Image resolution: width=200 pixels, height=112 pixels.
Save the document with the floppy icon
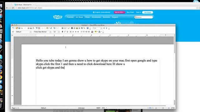tap(19, 28)
